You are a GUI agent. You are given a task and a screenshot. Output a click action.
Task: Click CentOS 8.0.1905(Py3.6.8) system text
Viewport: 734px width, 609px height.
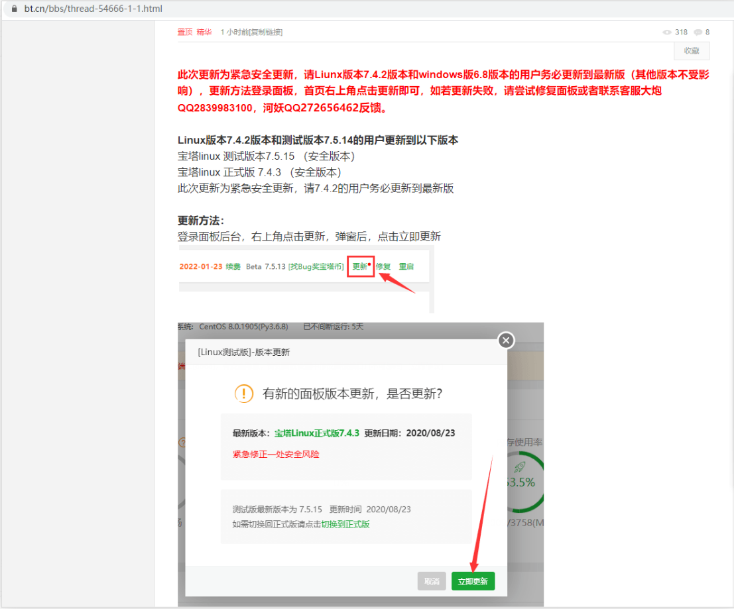(243, 327)
